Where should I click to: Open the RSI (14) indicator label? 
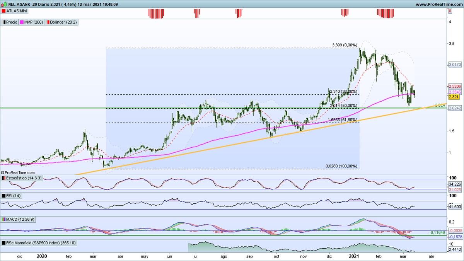pyautogui.click(x=11, y=196)
